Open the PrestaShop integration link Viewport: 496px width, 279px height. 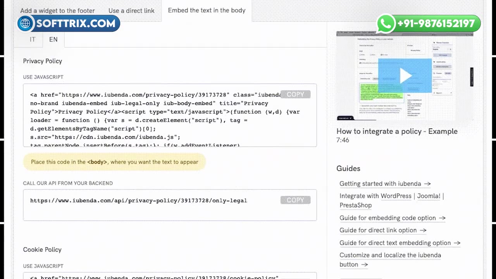click(355, 205)
